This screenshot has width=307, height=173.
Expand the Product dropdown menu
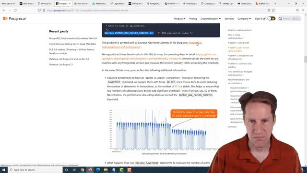click(x=179, y=19)
